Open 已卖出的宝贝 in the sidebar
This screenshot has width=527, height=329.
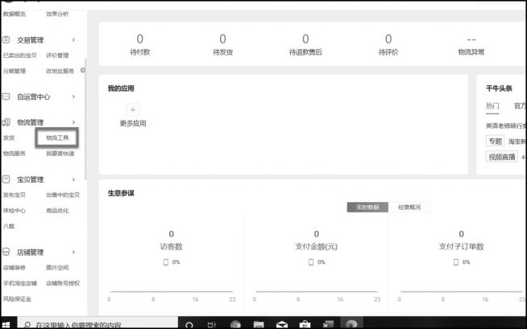pyautogui.click(x=20, y=56)
